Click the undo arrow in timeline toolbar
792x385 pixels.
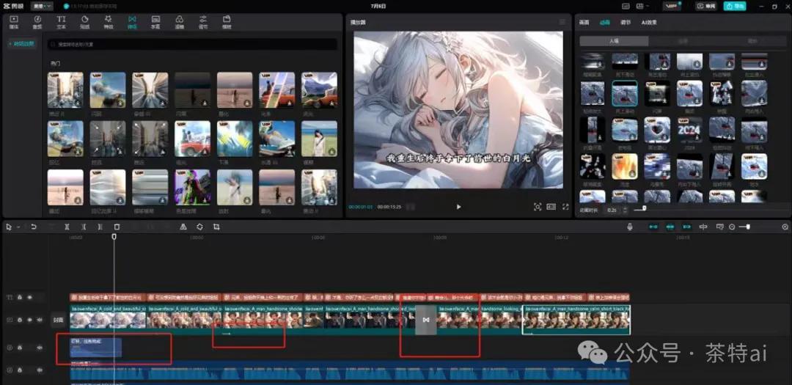[34, 227]
